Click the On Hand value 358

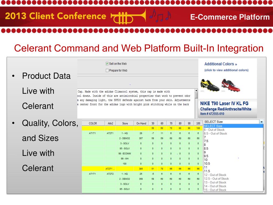click(x=141, y=179)
